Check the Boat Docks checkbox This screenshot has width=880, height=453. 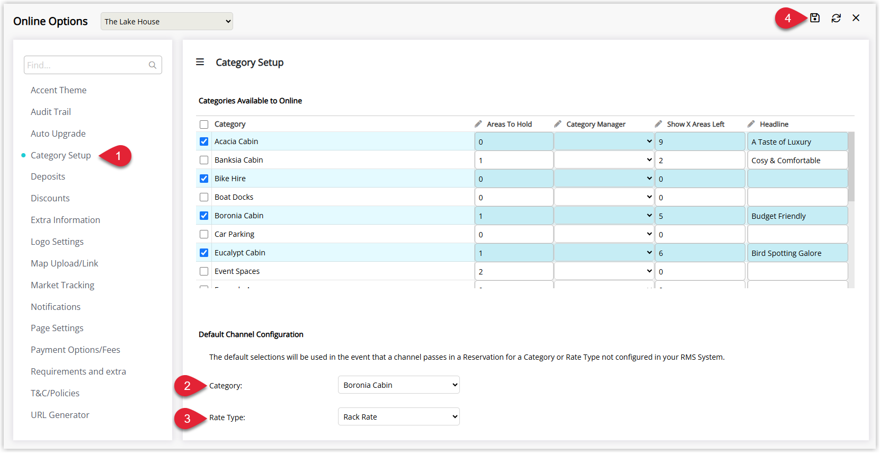(x=204, y=197)
